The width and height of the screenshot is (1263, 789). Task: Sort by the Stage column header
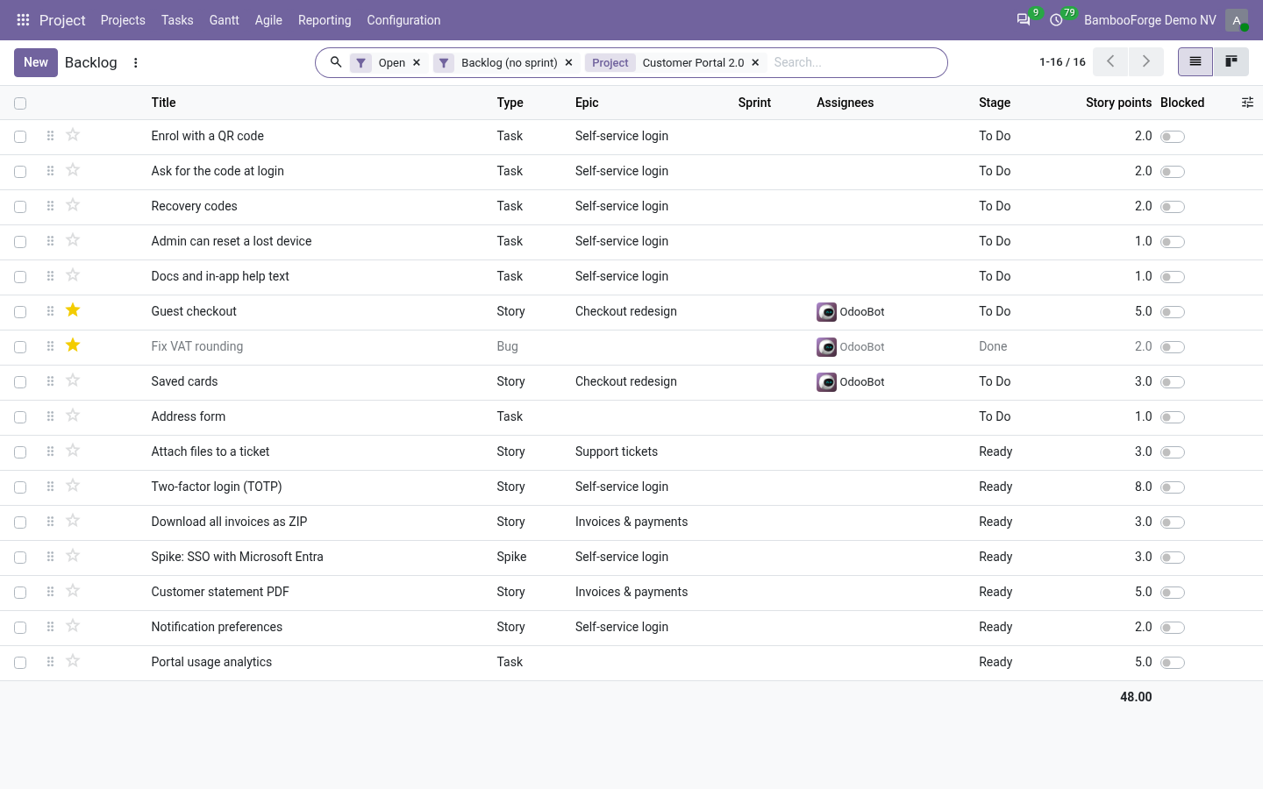click(x=995, y=103)
